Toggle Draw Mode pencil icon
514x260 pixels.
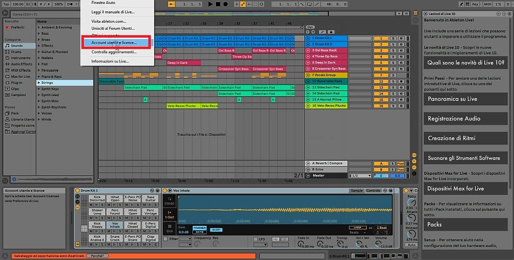[461, 4]
